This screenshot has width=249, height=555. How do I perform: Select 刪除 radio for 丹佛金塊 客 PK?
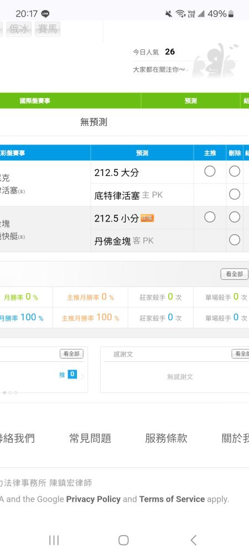235,240
